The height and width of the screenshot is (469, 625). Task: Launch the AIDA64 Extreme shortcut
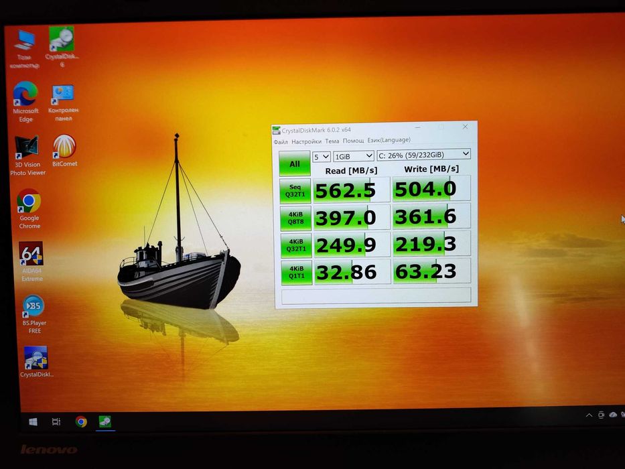coord(31,262)
